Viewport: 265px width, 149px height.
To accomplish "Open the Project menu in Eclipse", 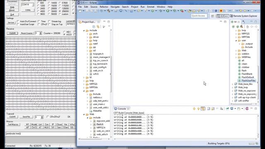I will coord(135,7).
